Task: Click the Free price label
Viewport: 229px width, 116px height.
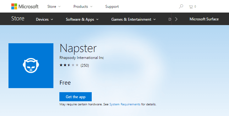Action: [65, 83]
